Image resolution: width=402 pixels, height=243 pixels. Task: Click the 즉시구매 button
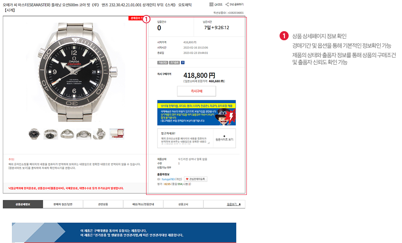click(x=196, y=91)
